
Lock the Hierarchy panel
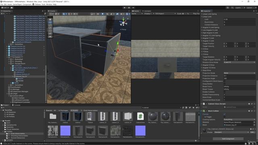pos(43,11)
